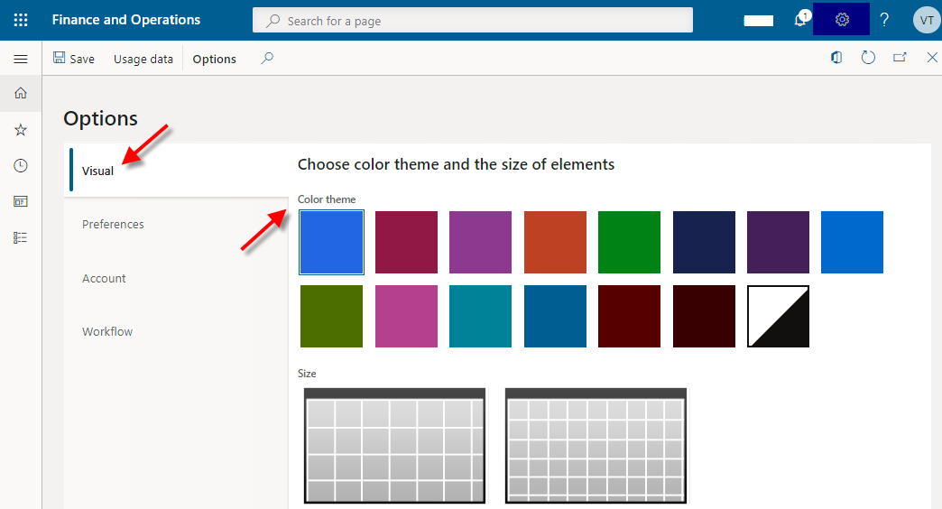Pick the dark violet color theme
This screenshot has height=509, width=942.
click(778, 242)
